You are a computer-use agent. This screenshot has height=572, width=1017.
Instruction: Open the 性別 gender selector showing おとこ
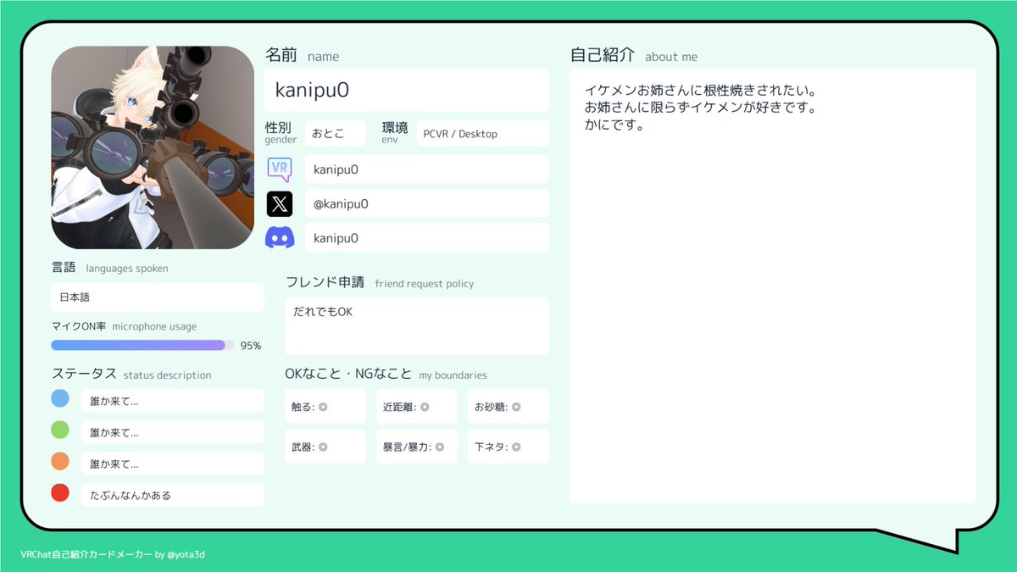point(337,133)
